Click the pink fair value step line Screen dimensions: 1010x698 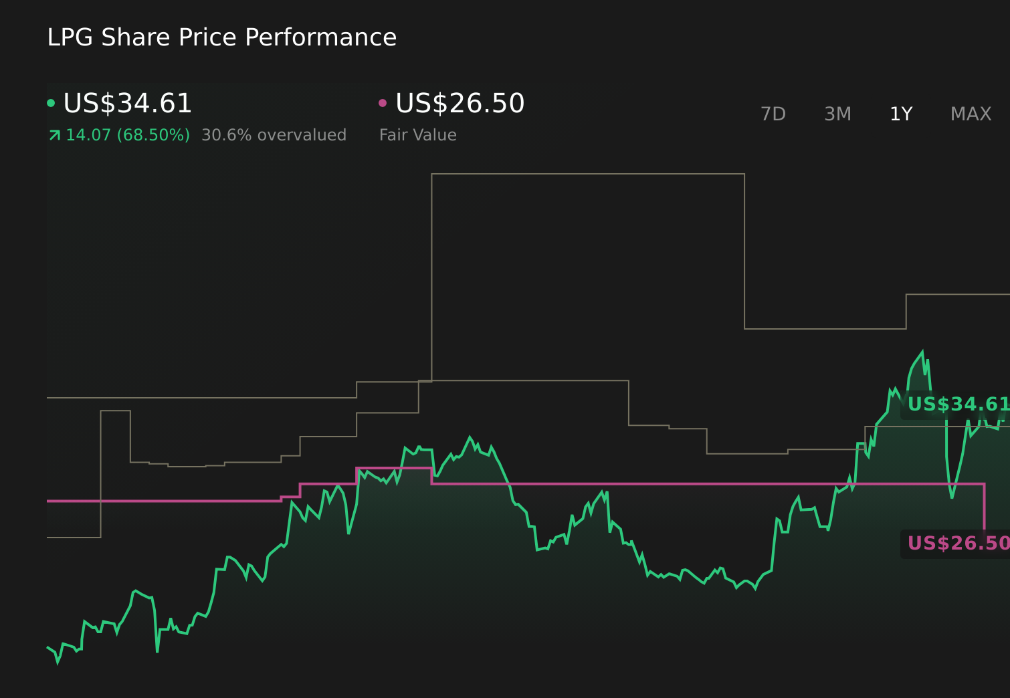click(x=602, y=483)
